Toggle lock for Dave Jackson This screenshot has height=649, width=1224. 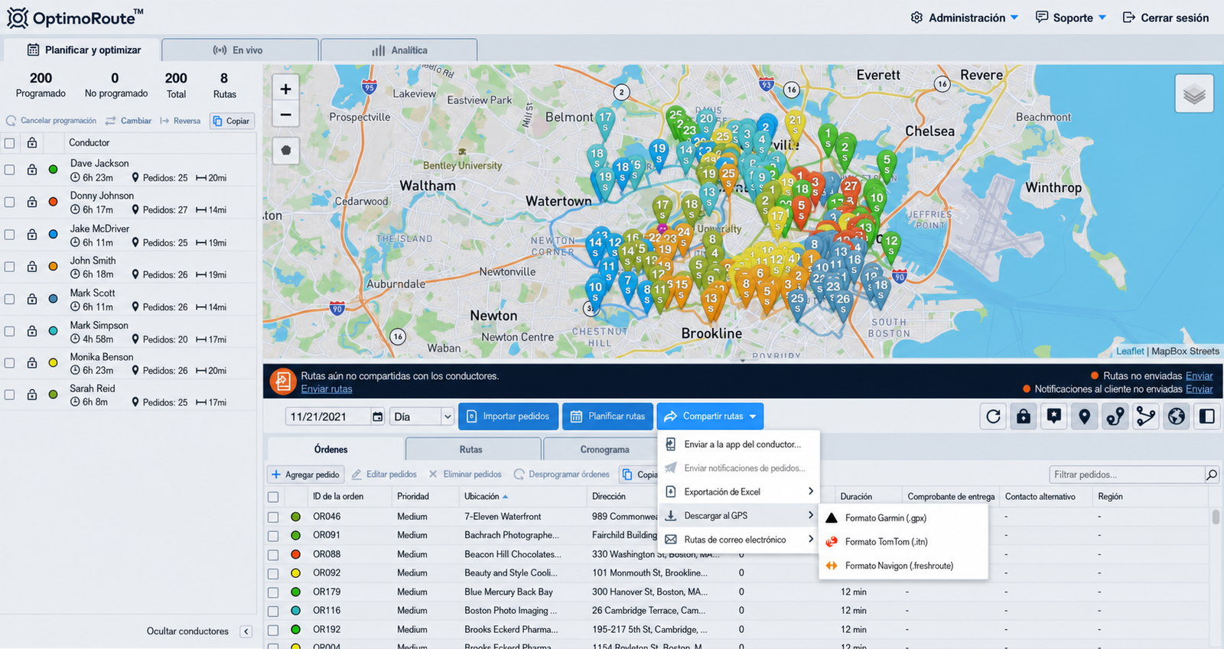point(32,170)
